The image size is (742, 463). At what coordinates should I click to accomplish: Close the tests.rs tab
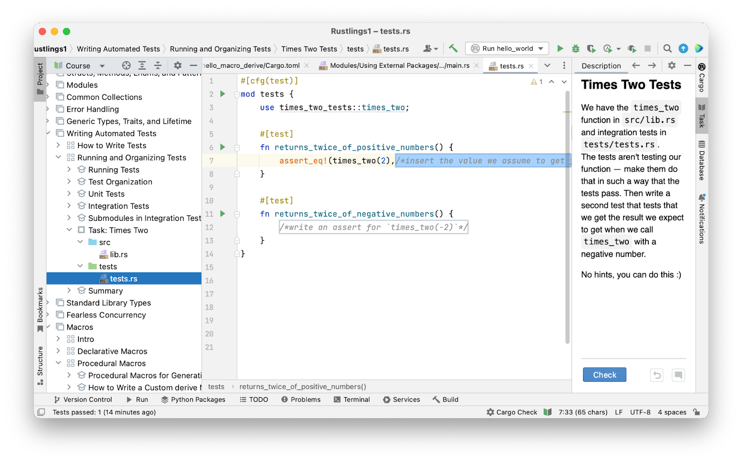point(531,66)
